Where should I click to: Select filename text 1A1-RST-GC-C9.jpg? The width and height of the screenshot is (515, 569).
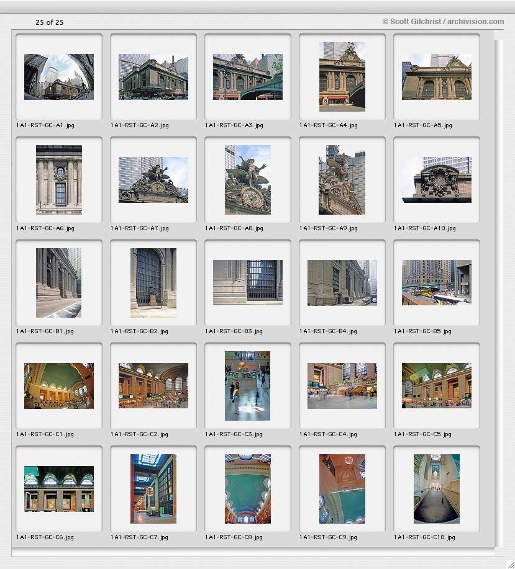(329, 537)
